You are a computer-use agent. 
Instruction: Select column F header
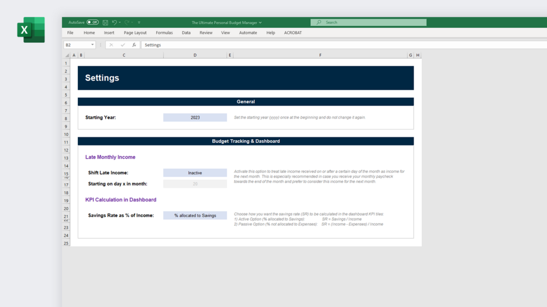(x=320, y=55)
